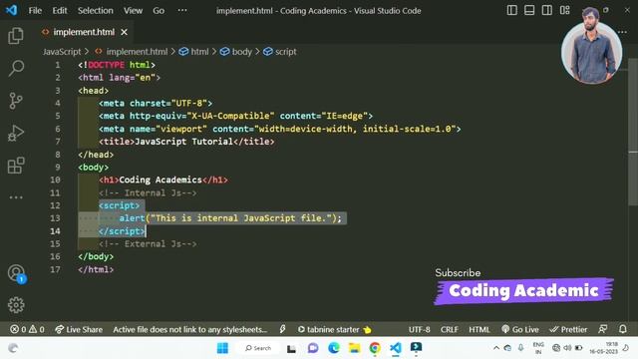Start Live Share from status bar
Image resolution: width=638 pixels, height=359 pixels.
point(79,329)
